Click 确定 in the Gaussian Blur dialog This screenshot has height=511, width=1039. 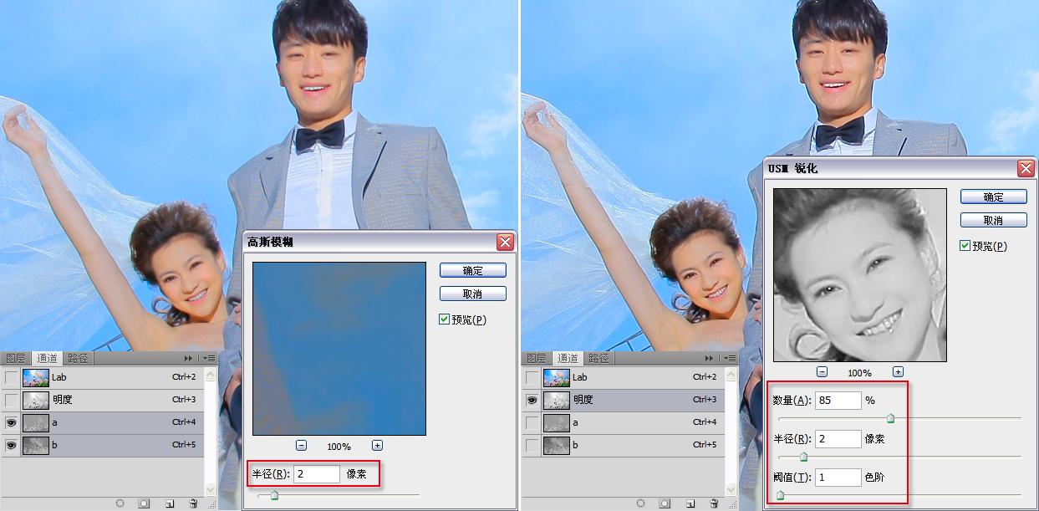[x=472, y=269]
